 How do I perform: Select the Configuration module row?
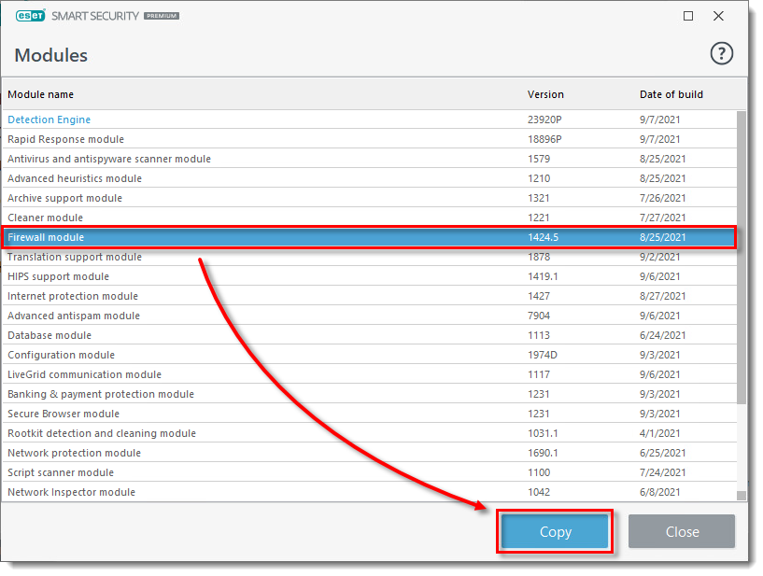(370, 355)
